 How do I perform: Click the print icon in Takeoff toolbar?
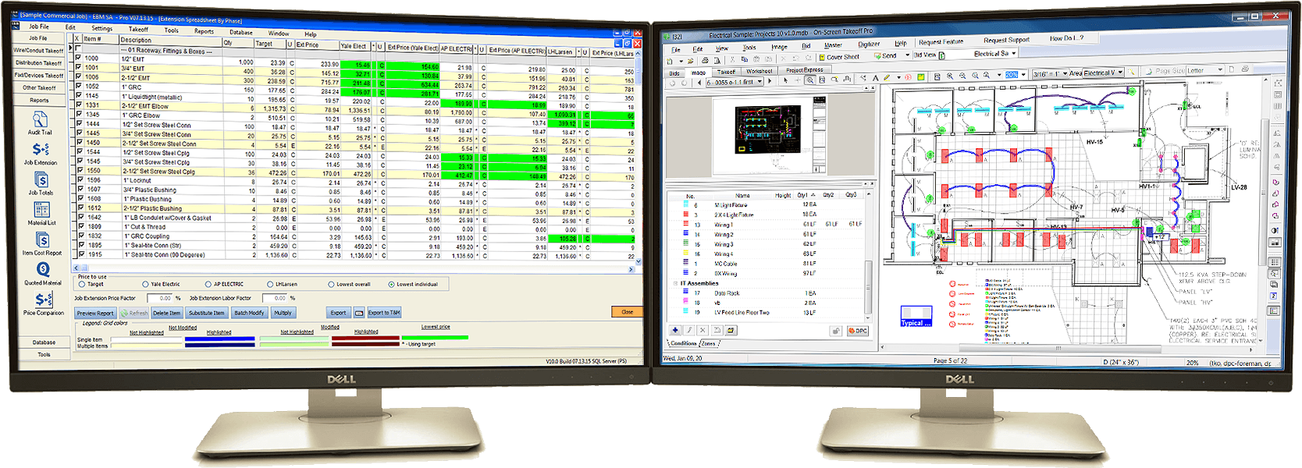click(705, 60)
